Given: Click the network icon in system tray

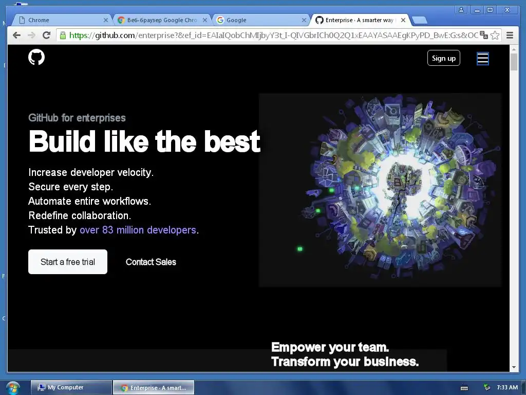Looking at the screenshot, I should (487, 388).
